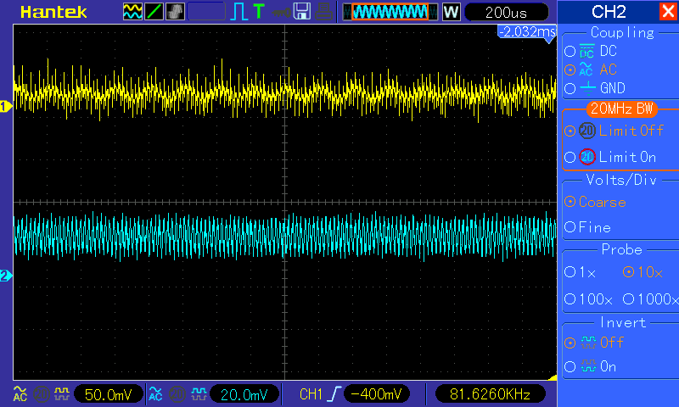Click the ground symbol icon
The width and height of the screenshot is (679, 407).
(x=587, y=88)
